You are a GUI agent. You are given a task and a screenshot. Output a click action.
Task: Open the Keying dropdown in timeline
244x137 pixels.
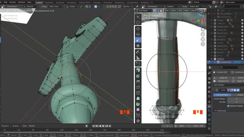pyautogui.click(x=16, y=126)
